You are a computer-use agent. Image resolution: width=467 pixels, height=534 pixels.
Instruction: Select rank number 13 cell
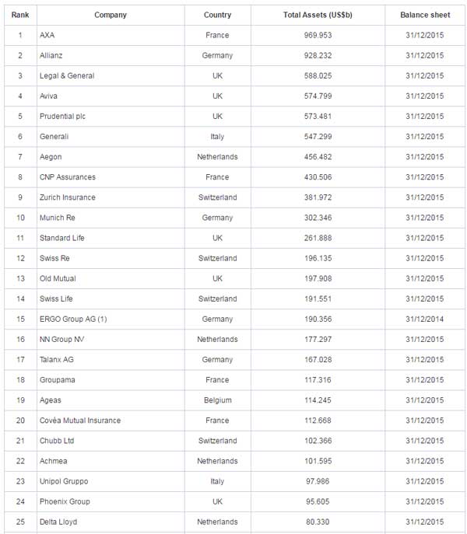[x=20, y=278]
